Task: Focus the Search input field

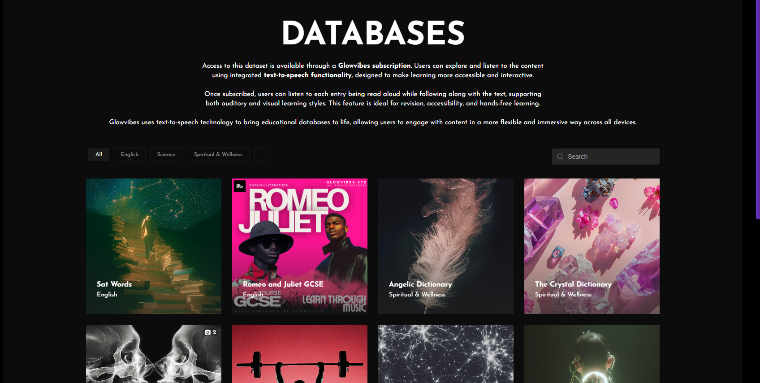Action: [606, 157]
